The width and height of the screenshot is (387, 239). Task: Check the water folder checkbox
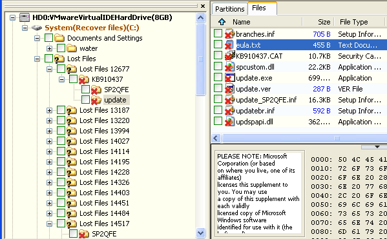point(61,48)
